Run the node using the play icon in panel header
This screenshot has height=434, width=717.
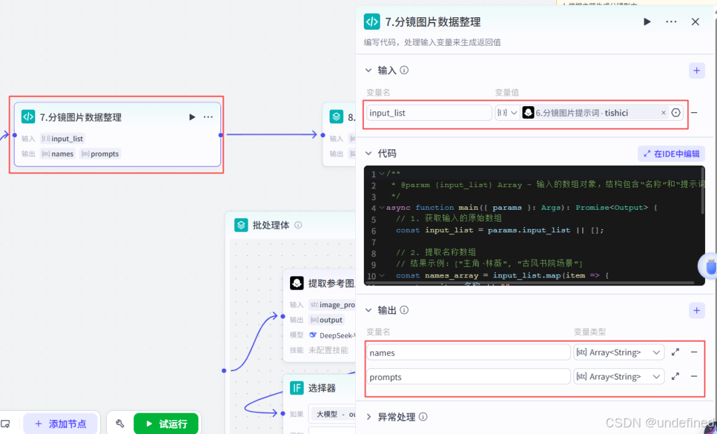pyautogui.click(x=647, y=21)
